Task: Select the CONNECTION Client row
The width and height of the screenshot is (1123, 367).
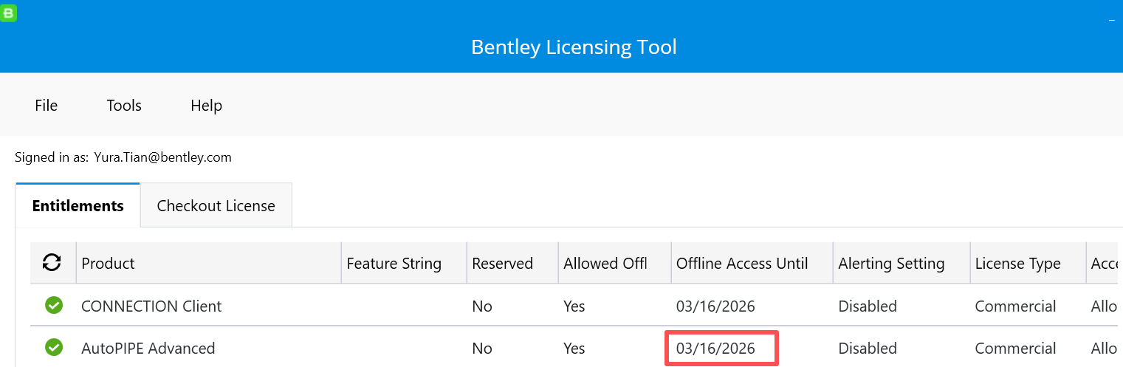Action: click(x=151, y=306)
